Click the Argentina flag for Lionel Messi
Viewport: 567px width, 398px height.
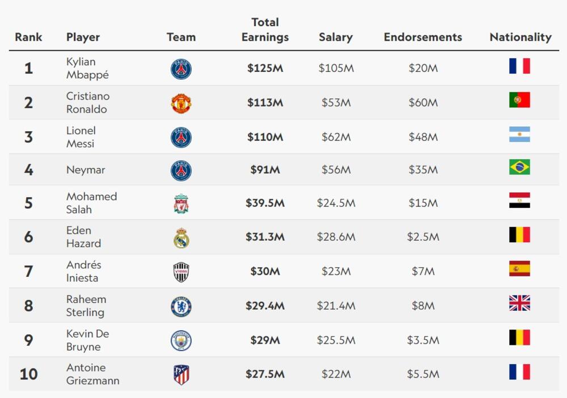[519, 134]
